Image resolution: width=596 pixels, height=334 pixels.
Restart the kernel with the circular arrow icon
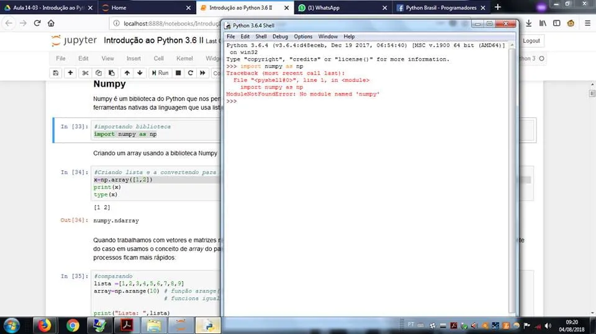(191, 73)
